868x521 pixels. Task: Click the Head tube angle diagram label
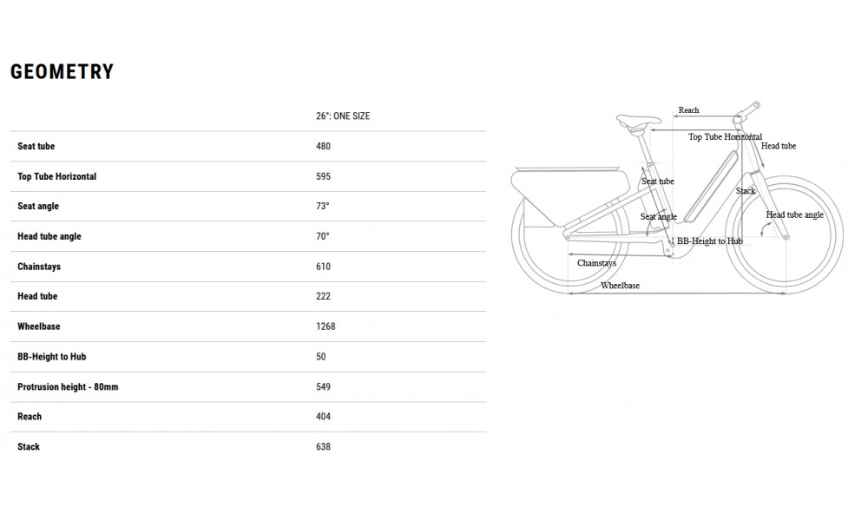[794, 214]
